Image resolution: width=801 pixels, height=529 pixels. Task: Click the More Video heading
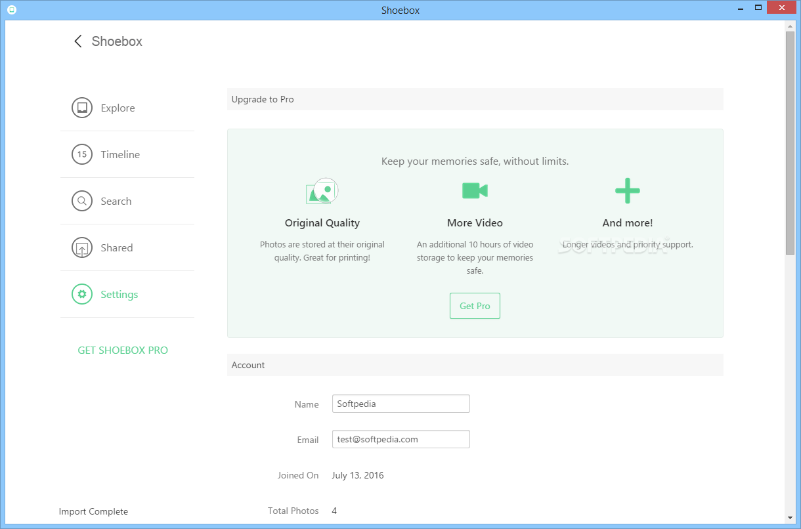tap(475, 223)
